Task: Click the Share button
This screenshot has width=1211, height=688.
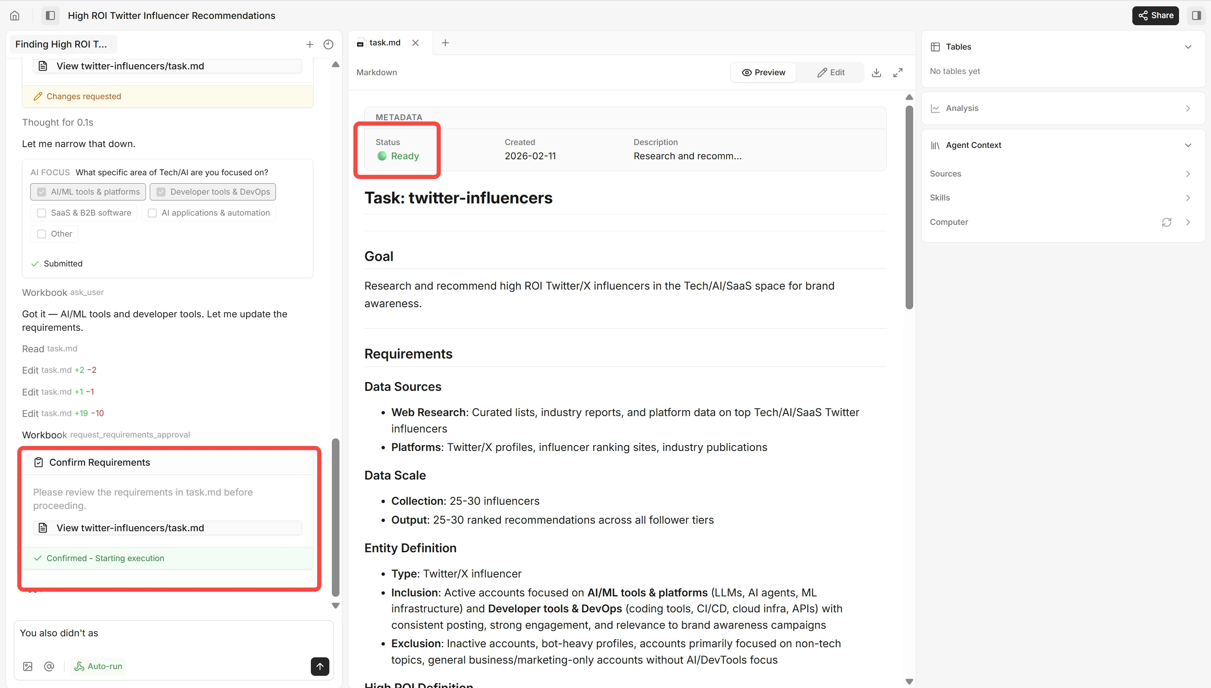Action: (1155, 16)
